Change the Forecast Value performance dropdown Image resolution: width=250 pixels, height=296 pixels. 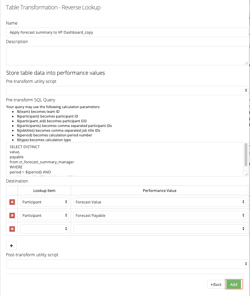[160, 202]
